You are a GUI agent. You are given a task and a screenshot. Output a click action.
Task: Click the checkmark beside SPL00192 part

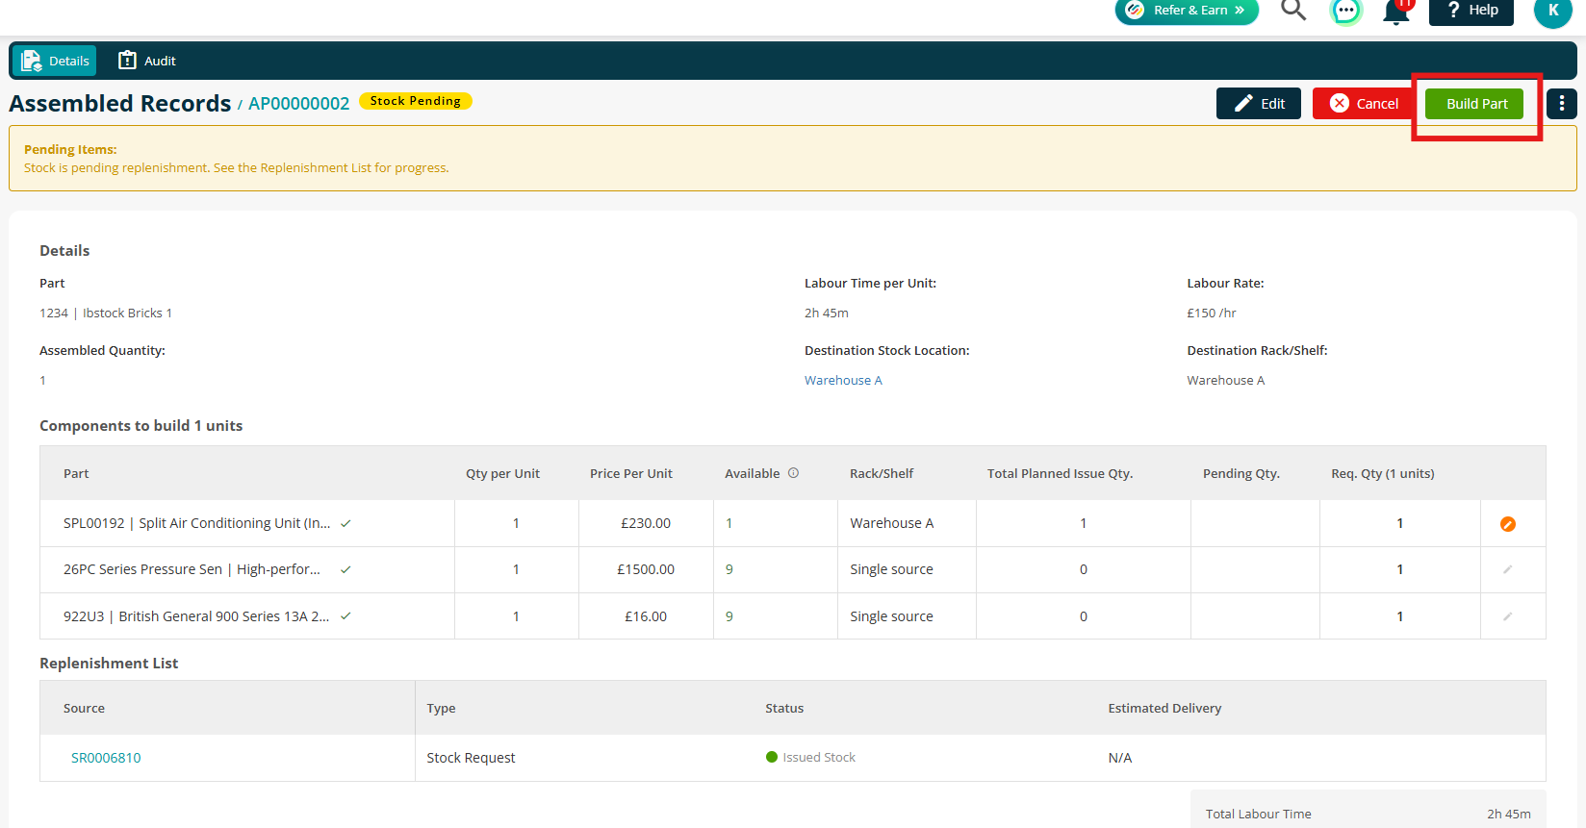click(x=345, y=524)
